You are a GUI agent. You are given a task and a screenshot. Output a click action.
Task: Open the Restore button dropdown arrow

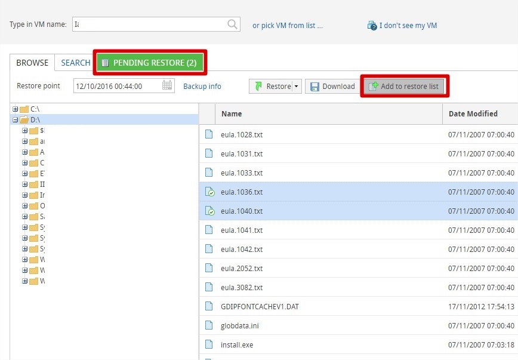click(296, 87)
